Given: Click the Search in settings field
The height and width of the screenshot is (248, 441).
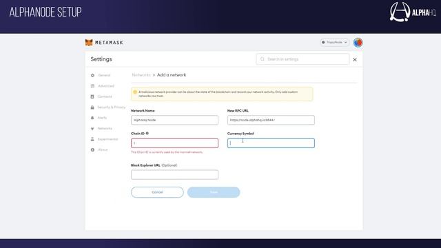Looking at the screenshot, I should point(302,59).
